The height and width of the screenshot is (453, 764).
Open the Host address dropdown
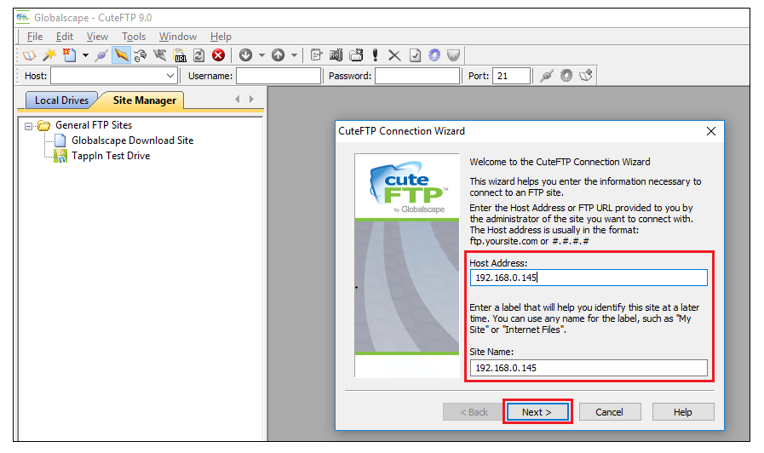(x=169, y=76)
